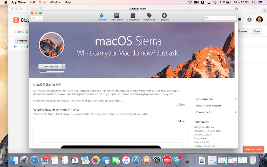Open the App Store menu
Image resolution: width=267 pixels, height=167 pixels.
tap(18, 2)
